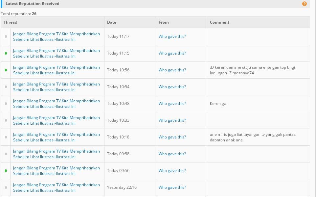Click gray reputation dot for Today 11:17 row
The width and height of the screenshot is (316, 197).
6,37
